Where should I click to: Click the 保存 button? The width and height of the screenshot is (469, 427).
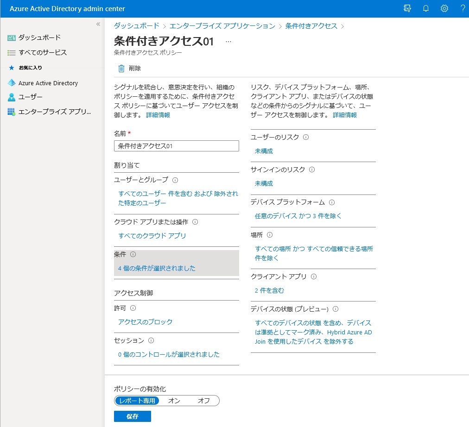click(133, 416)
